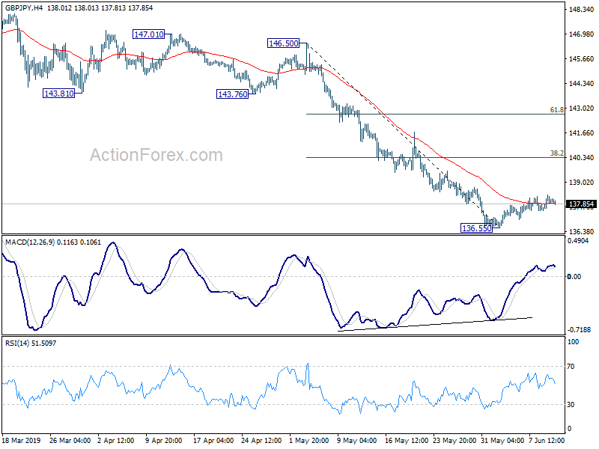
Task: Click the 143.760 price label
Action: pos(232,94)
